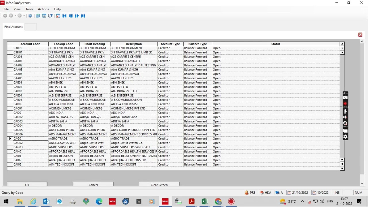Screen dimensions: 368x207
Task: Sort by Account Code column header
Action: [x=30, y=44]
